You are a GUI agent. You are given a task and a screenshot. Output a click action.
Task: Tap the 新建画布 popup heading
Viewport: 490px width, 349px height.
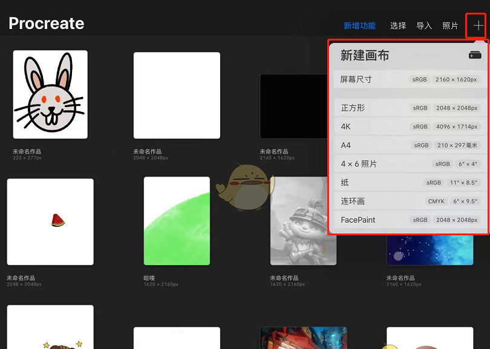[365, 55]
